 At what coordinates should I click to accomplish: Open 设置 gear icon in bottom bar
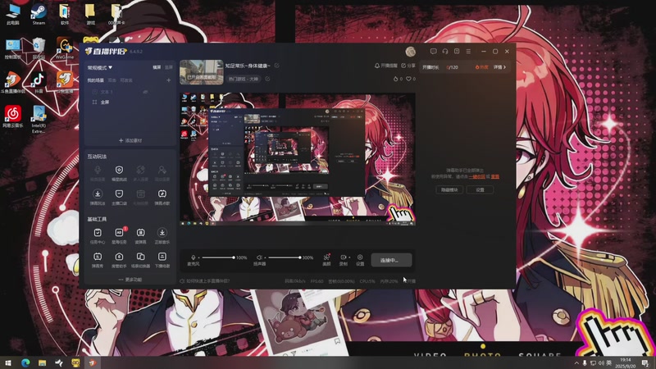point(360,257)
